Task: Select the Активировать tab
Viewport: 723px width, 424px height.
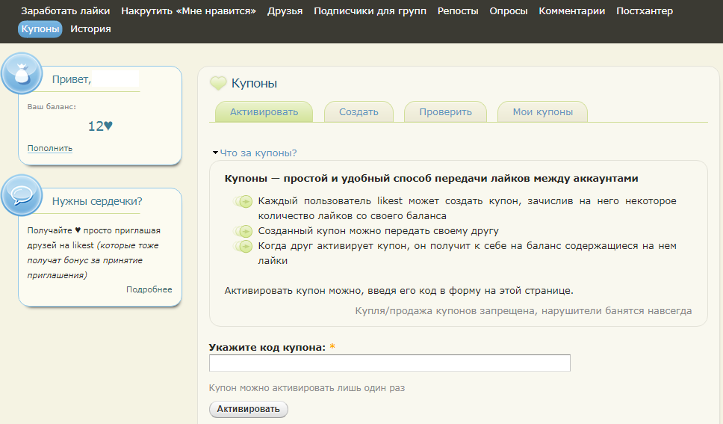Action: pyautogui.click(x=264, y=112)
